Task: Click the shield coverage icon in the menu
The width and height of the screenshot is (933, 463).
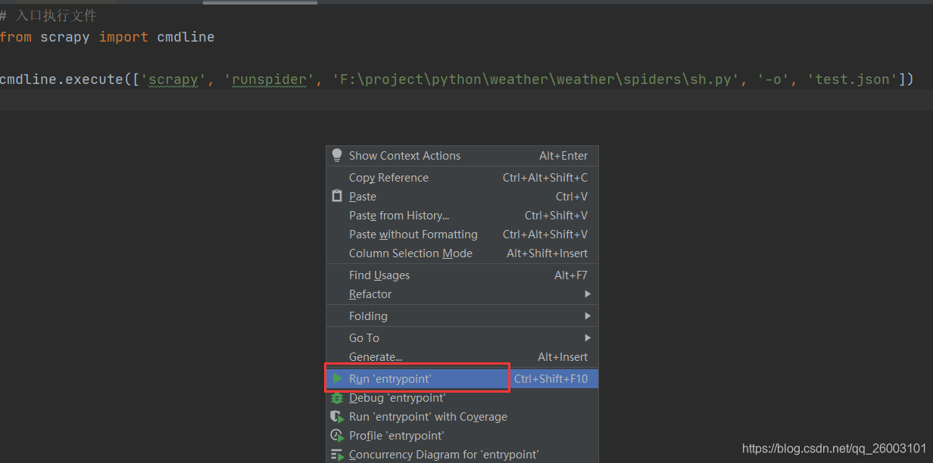Action: (x=337, y=416)
